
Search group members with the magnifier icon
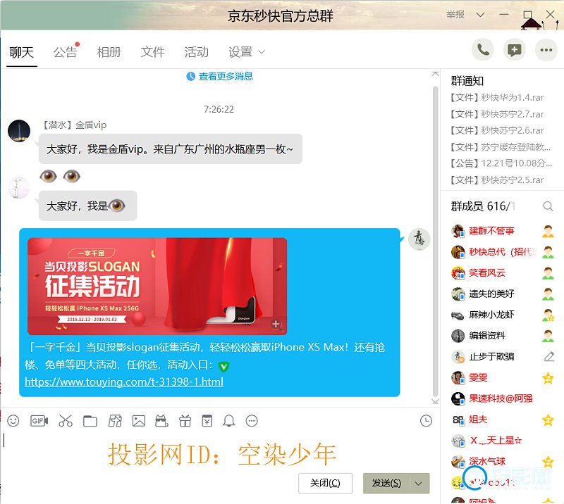pyautogui.click(x=548, y=206)
